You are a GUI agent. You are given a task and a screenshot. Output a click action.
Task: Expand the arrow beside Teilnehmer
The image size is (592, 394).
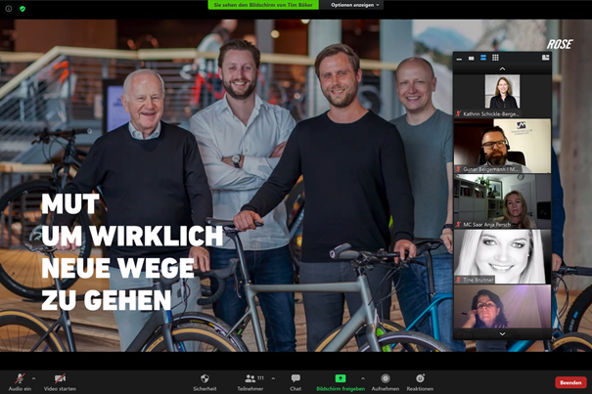273,377
